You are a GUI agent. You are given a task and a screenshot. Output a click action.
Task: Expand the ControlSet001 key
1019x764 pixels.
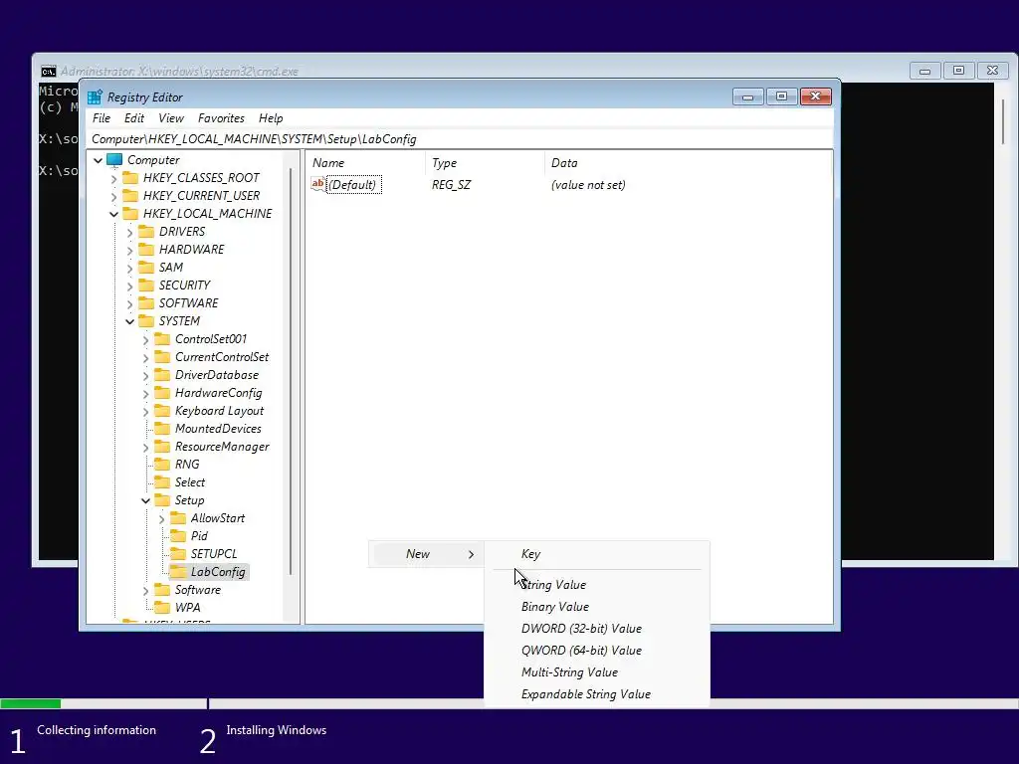pyautogui.click(x=145, y=340)
